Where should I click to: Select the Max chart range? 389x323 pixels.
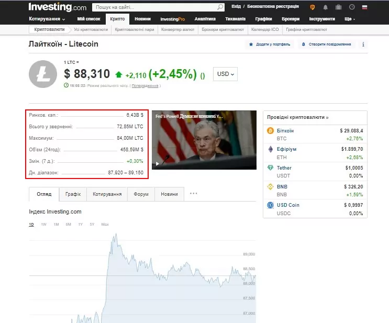[105, 224]
